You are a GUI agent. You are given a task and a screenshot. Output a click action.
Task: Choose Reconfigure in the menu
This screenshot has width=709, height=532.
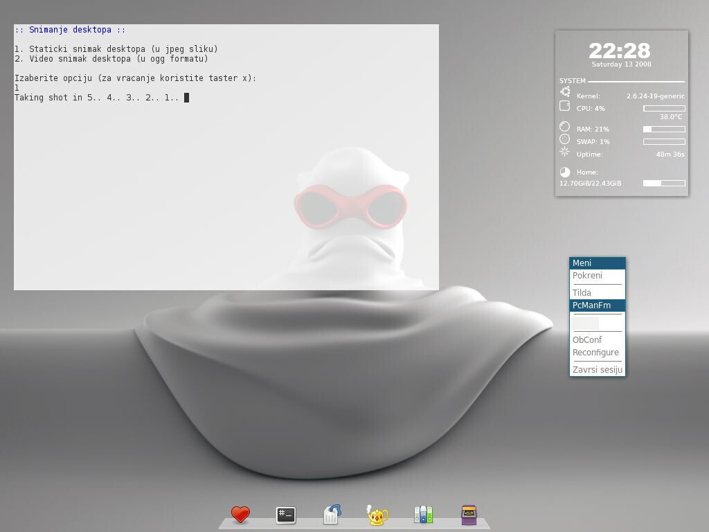click(595, 352)
